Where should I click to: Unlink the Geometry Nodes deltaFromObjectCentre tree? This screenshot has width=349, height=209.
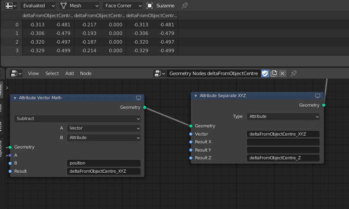[x=282, y=73]
